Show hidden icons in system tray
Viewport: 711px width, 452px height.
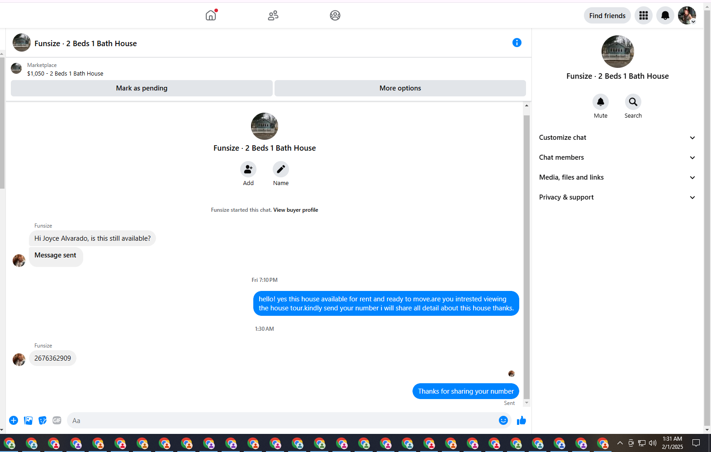coord(620,443)
